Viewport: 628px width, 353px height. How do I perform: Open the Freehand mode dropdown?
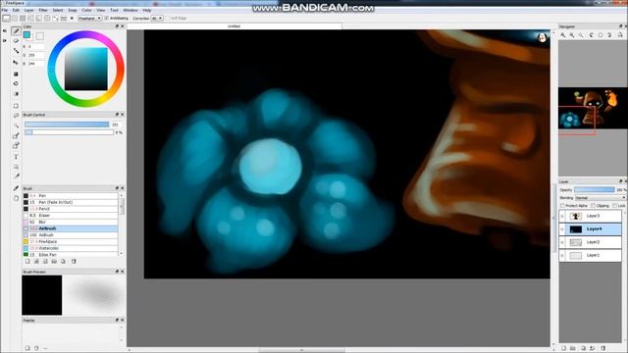[x=89, y=19]
